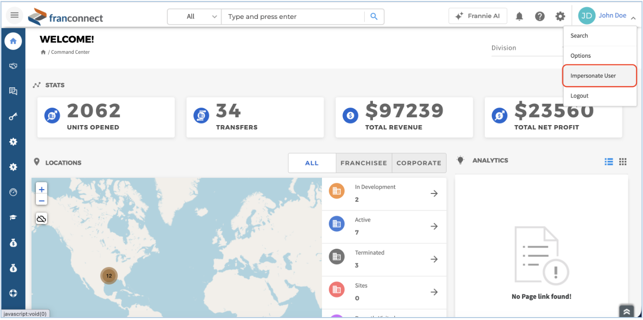643x320 pixels.
Task: Click the FranConnect logo
Action: 65,17
